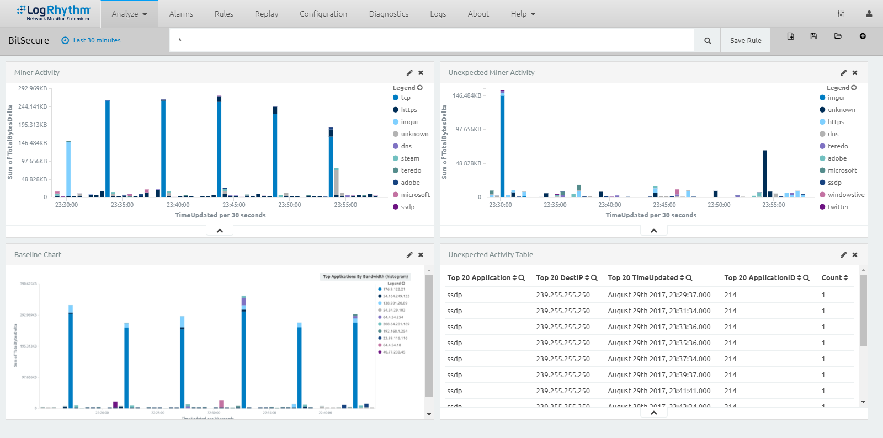
Task: Sort table by the Count column
Action: 845,278
